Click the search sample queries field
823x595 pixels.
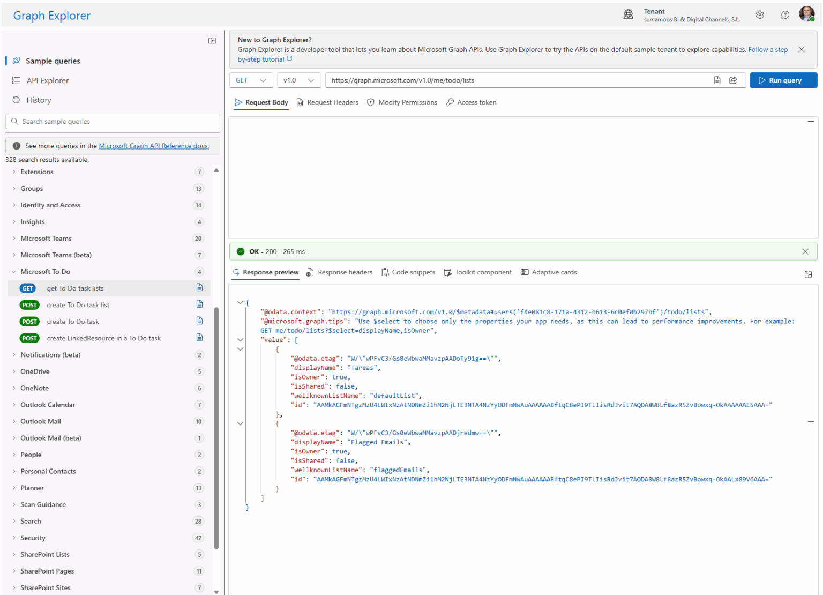[x=113, y=121]
